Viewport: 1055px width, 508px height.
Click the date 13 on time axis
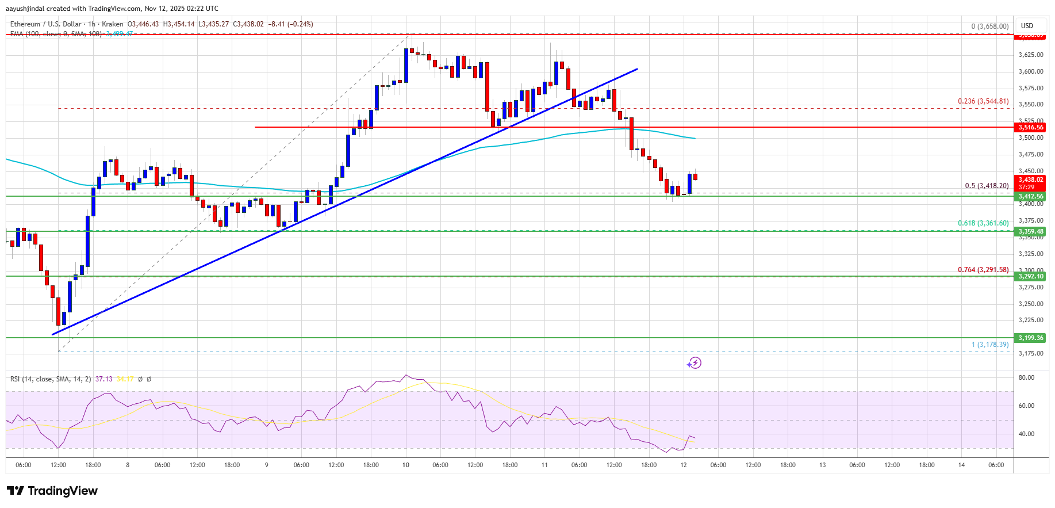point(822,465)
